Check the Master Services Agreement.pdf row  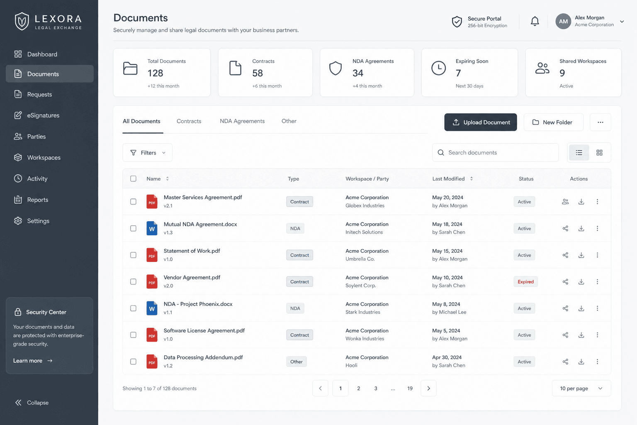click(133, 202)
